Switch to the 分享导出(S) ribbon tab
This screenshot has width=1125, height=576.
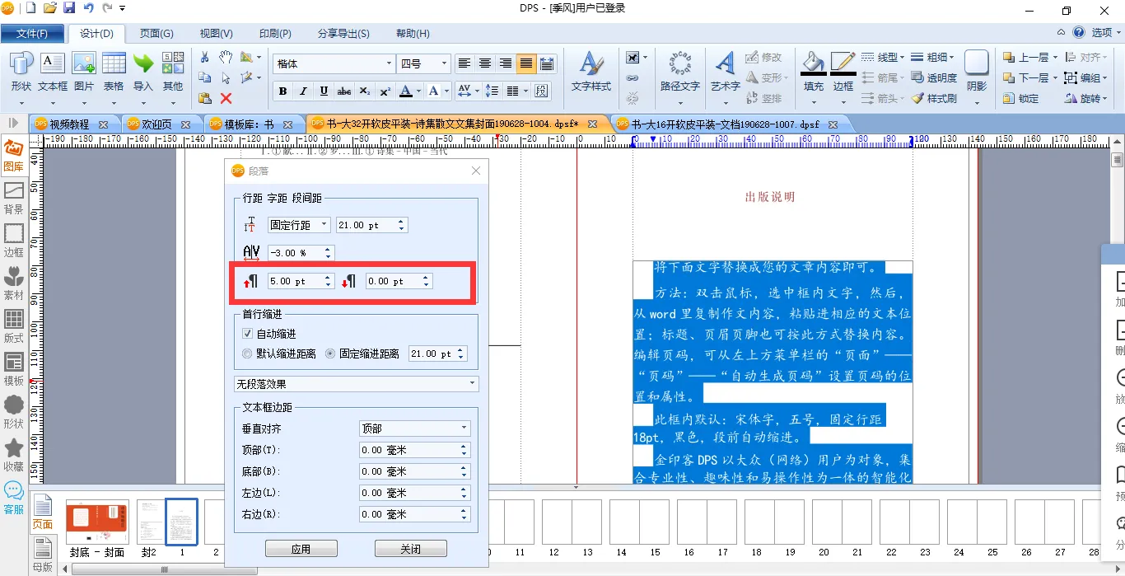[343, 34]
